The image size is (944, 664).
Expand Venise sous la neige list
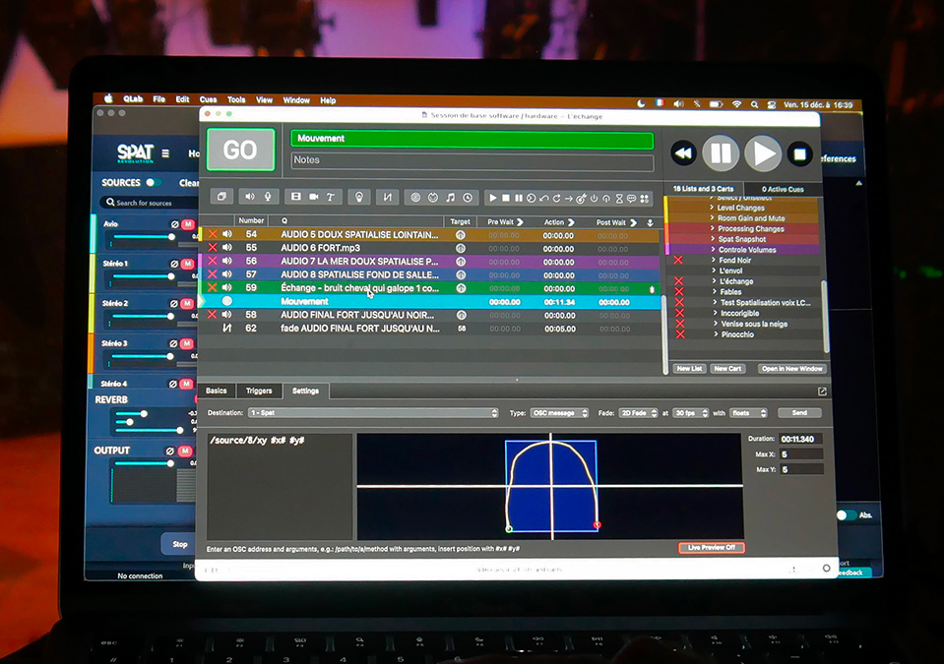point(716,324)
